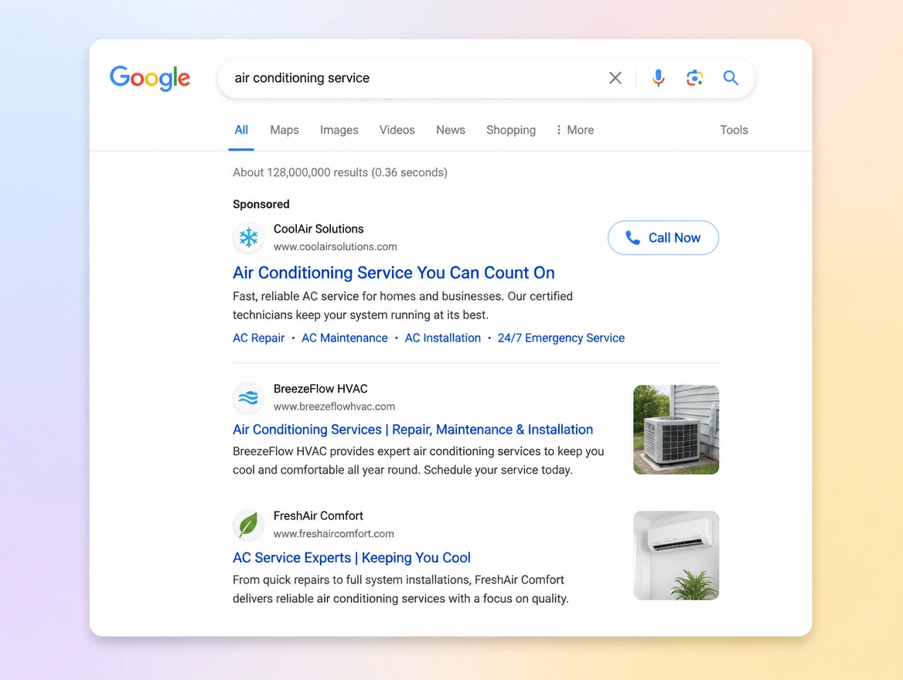Screen dimensions: 903x680
Task: Click the CoolAir Solutions snowflake icon
Action: (248, 237)
